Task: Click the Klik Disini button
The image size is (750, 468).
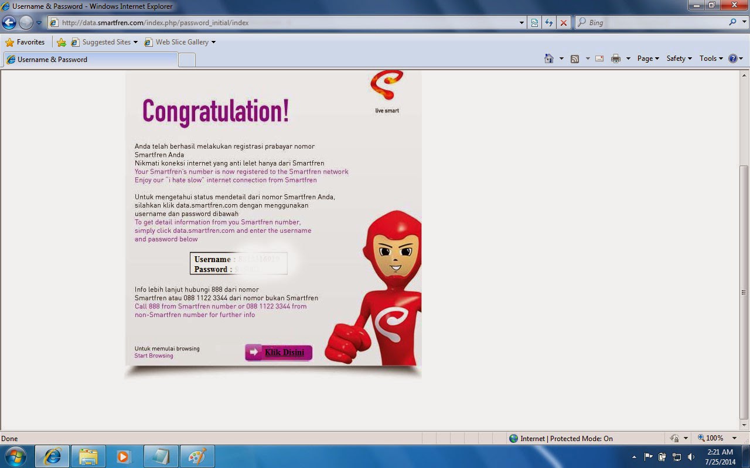Action: [x=278, y=352]
